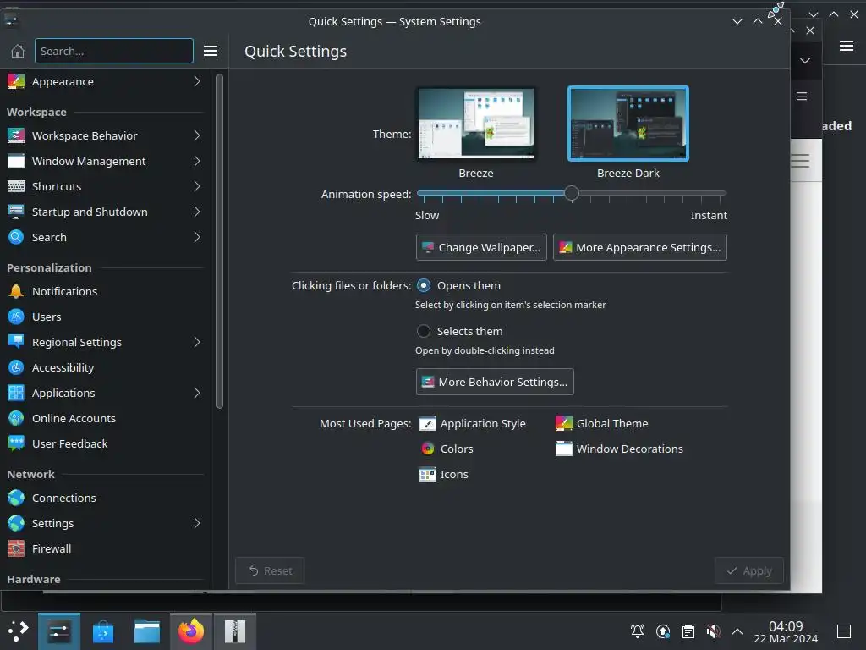The width and height of the screenshot is (866, 650).
Task: Click the Accessibility icon
Action: pyautogui.click(x=16, y=367)
